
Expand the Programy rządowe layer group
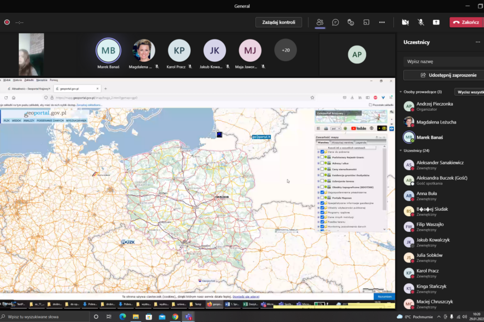pos(319,212)
